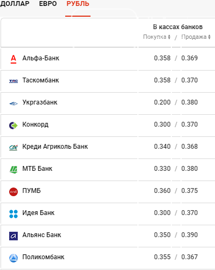Viewport: 215px width, 270px height.
Task: Click the Укргазбанк logo icon
Action: point(13,103)
